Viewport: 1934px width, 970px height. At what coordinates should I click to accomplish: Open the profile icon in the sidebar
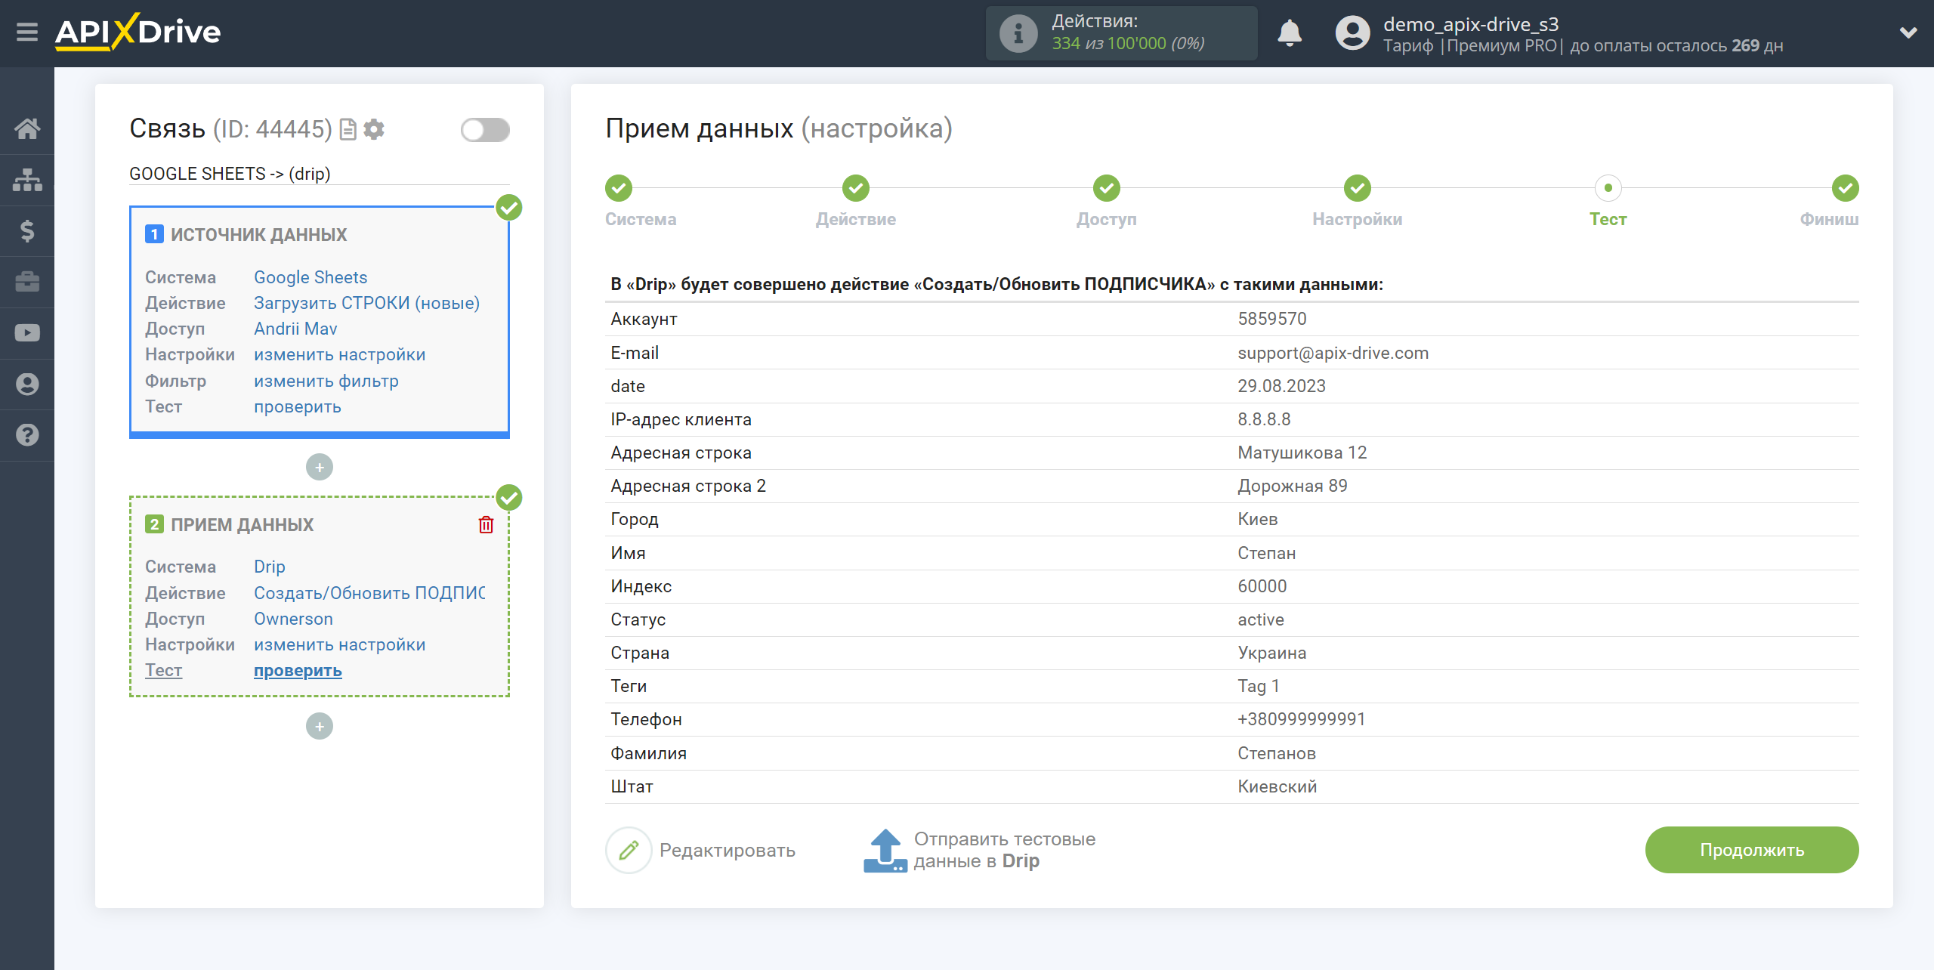[x=27, y=385]
